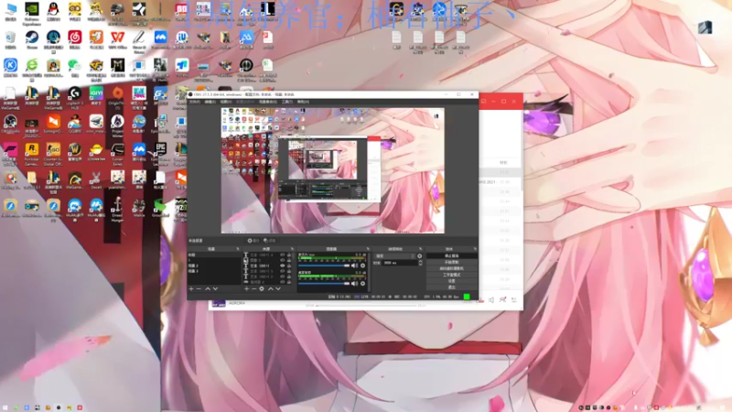
Task: Toggle lock on highlighted text source row
Action: tap(289, 266)
